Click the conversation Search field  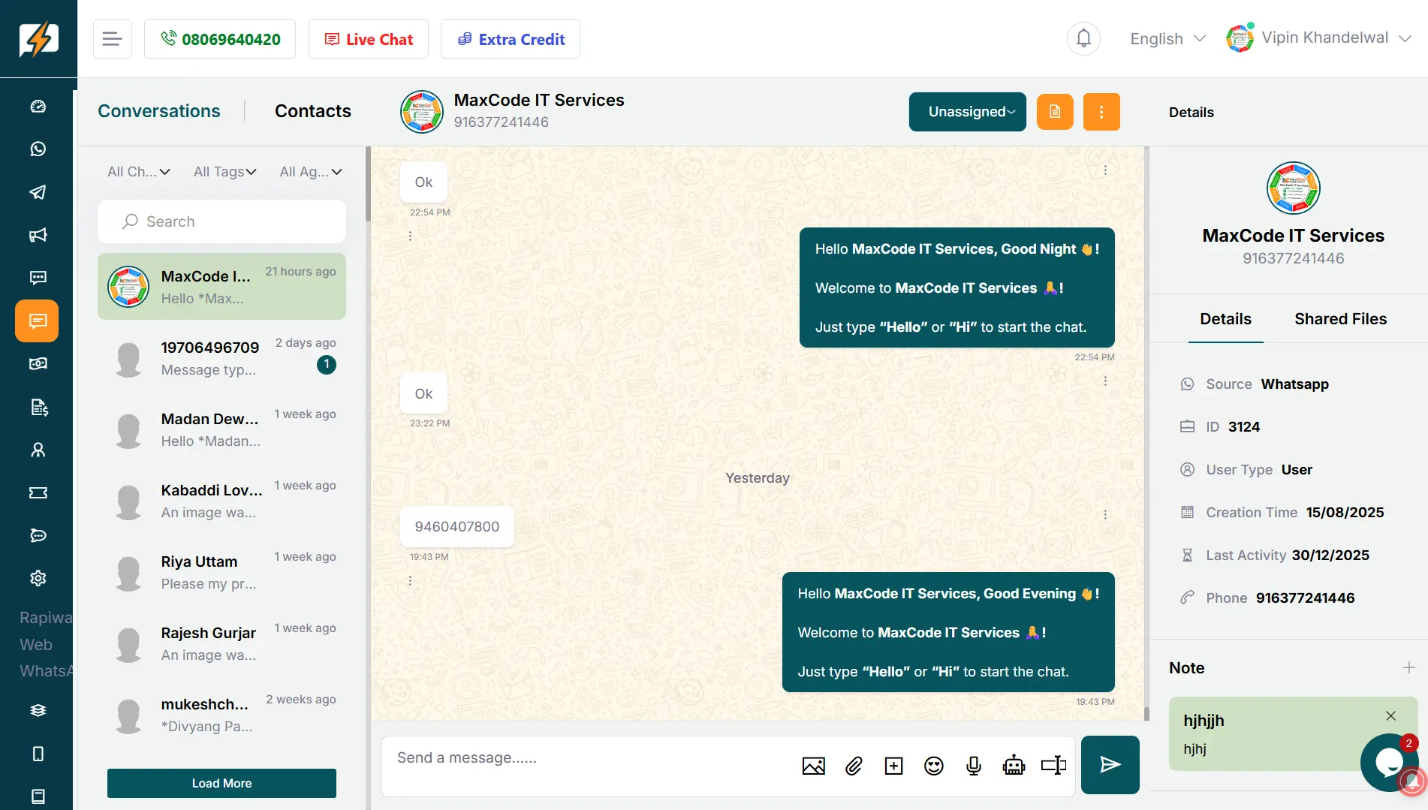click(x=221, y=221)
